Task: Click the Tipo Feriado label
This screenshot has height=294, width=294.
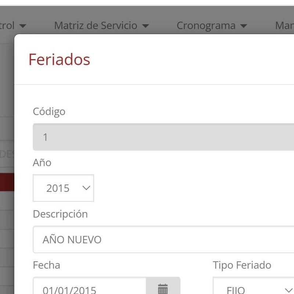Action: tap(242, 265)
